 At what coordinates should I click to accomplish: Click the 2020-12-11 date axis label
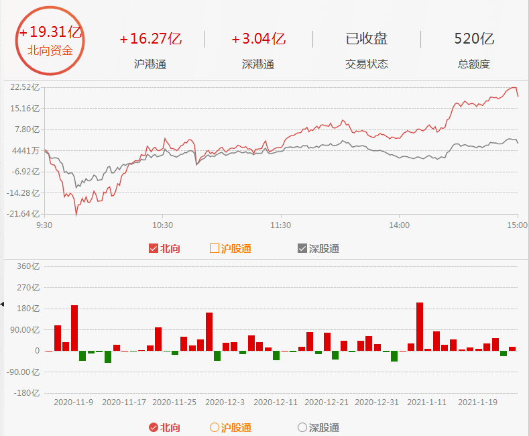[x=276, y=402]
